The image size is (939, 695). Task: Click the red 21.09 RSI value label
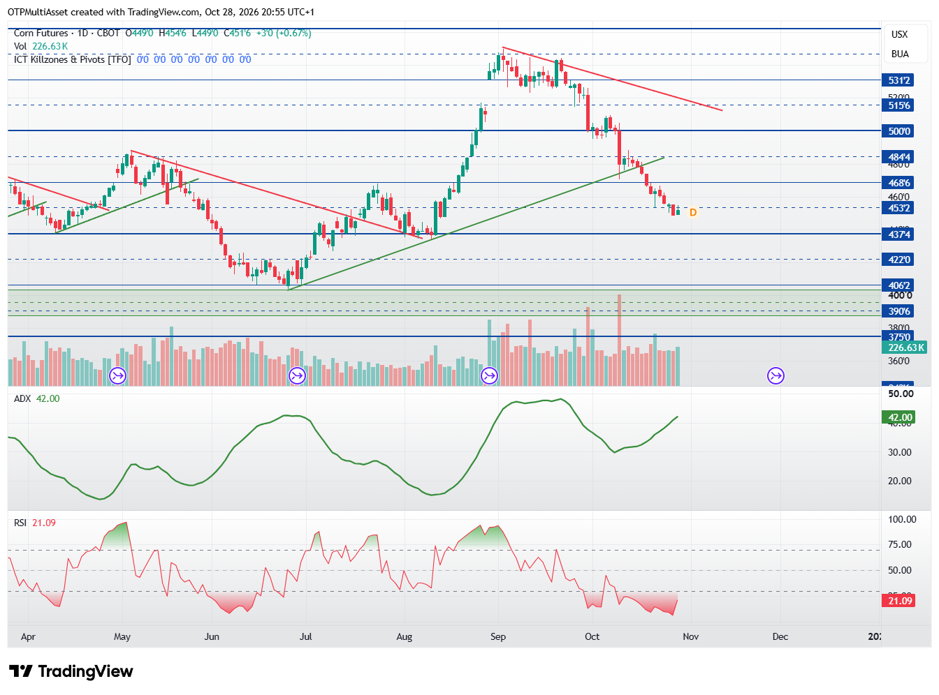click(899, 601)
